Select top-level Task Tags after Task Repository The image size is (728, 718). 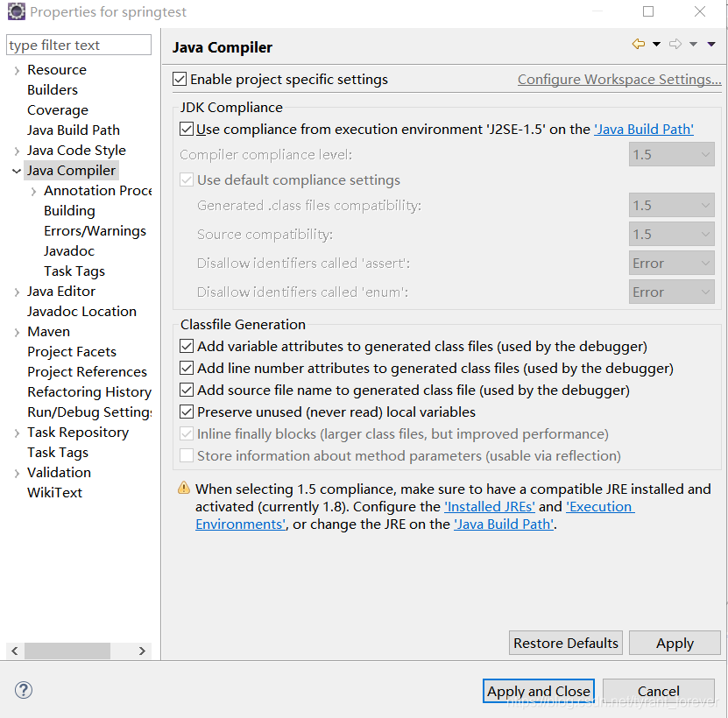[x=58, y=452]
